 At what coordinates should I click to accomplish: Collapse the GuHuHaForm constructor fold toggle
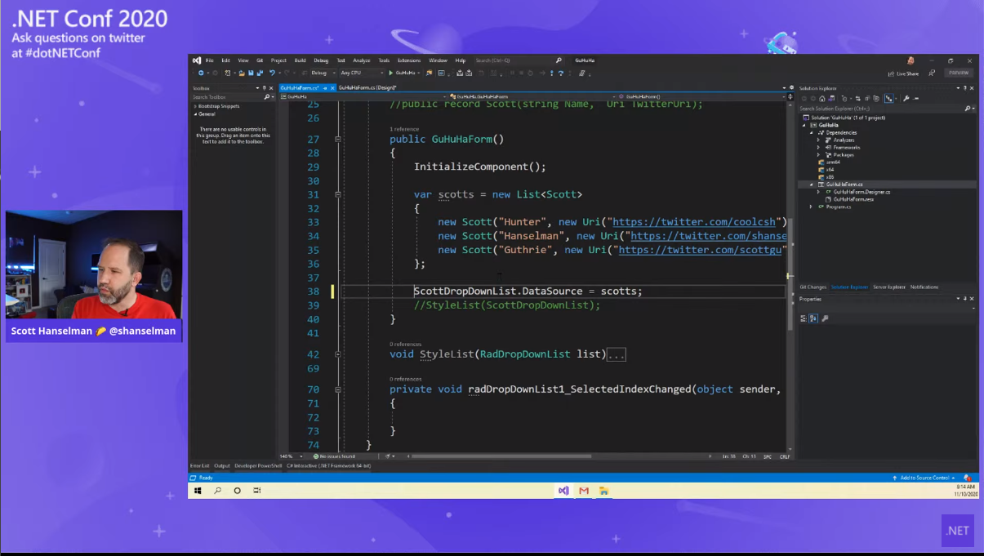coord(338,140)
